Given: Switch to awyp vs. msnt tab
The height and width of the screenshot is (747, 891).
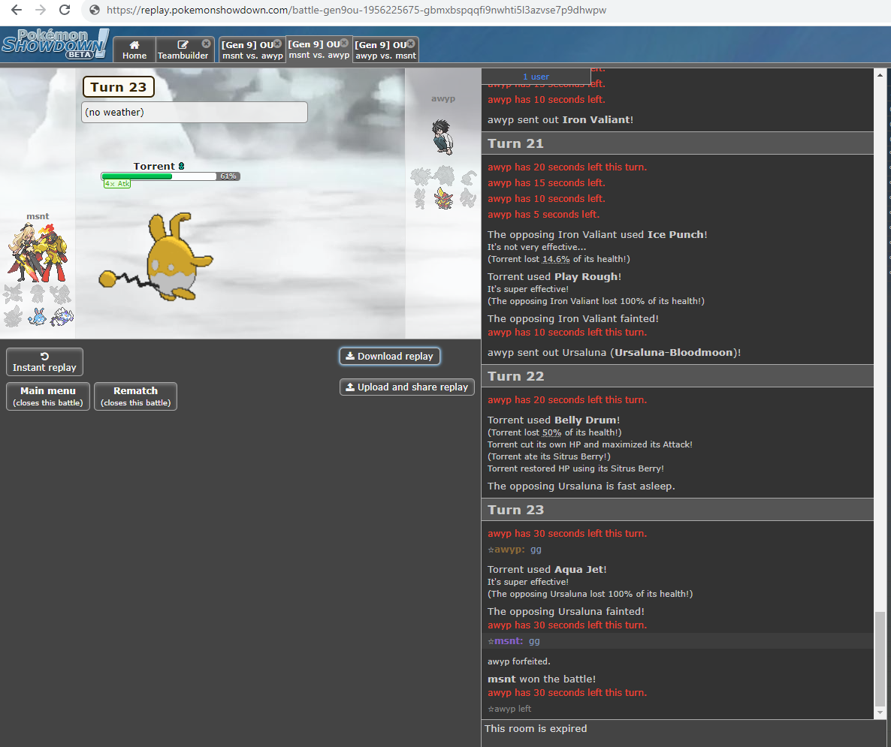Looking at the screenshot, I should pos(385,50).
